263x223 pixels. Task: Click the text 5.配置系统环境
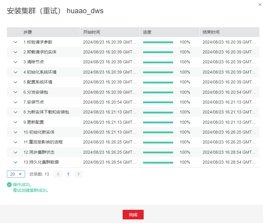point(38,82)
